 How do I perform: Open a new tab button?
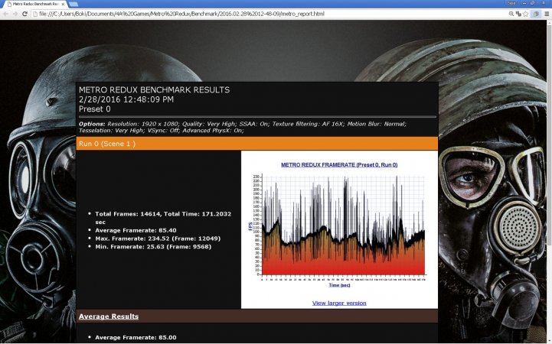(73, 5)
